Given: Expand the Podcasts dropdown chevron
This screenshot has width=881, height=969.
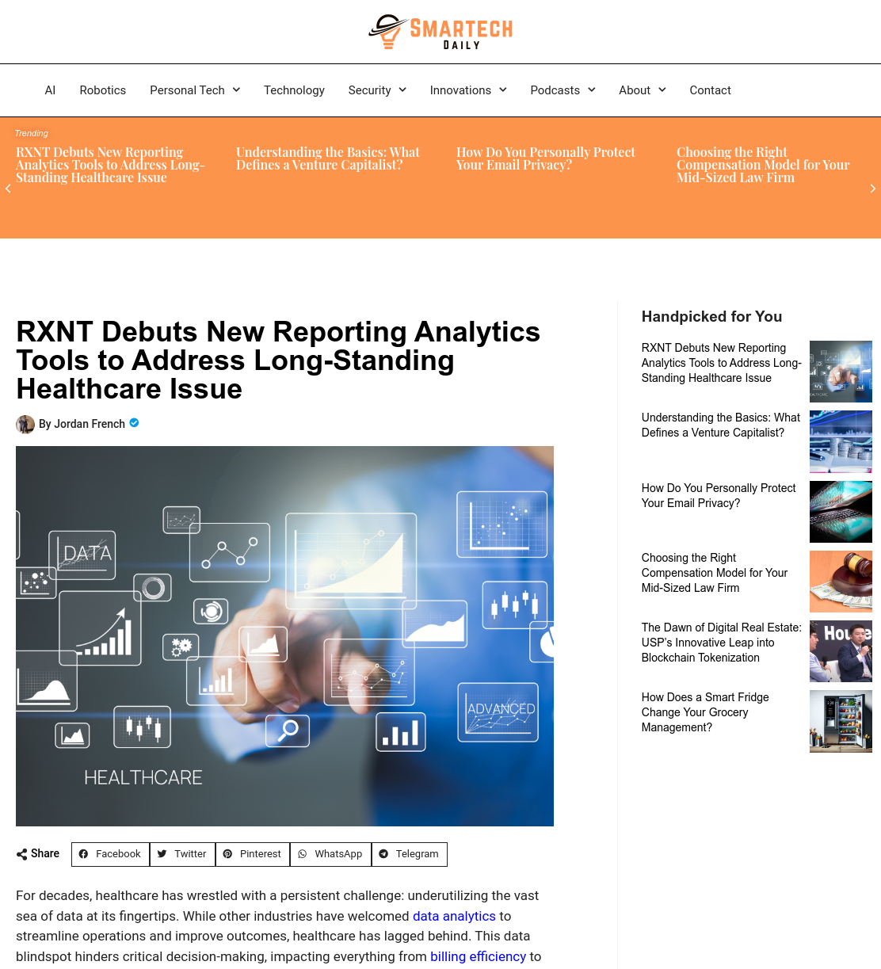Looking at the screenshot, I should pos(592,90).
